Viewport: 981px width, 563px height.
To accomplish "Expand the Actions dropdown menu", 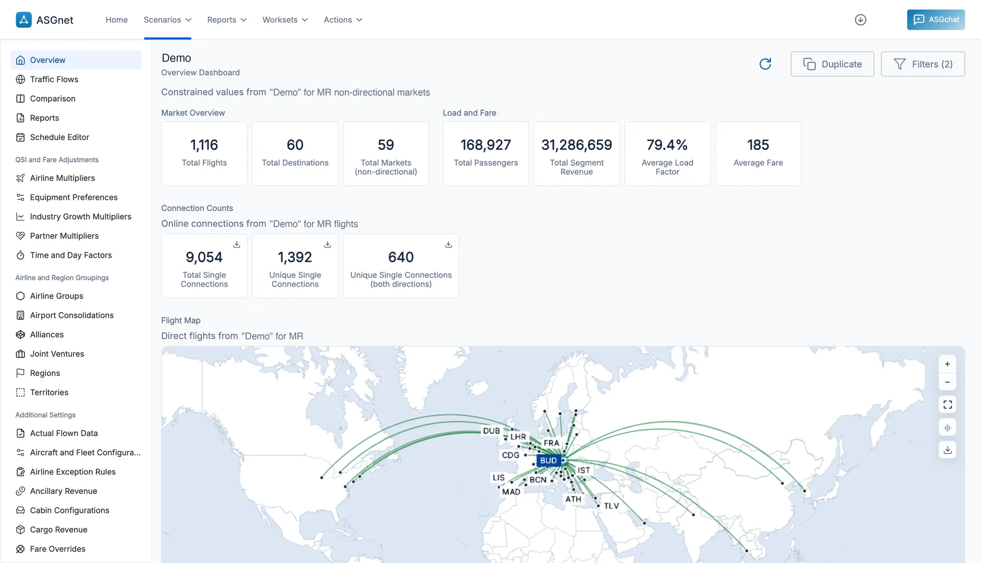I will coord(343,20).
